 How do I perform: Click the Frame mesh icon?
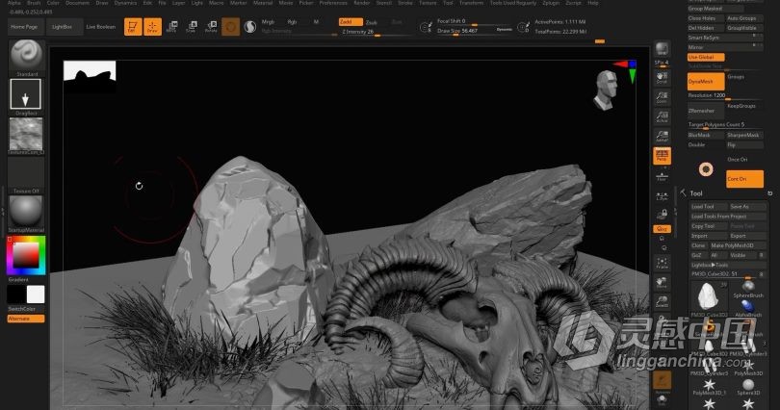pyautogui.click(x=662, y=263)
